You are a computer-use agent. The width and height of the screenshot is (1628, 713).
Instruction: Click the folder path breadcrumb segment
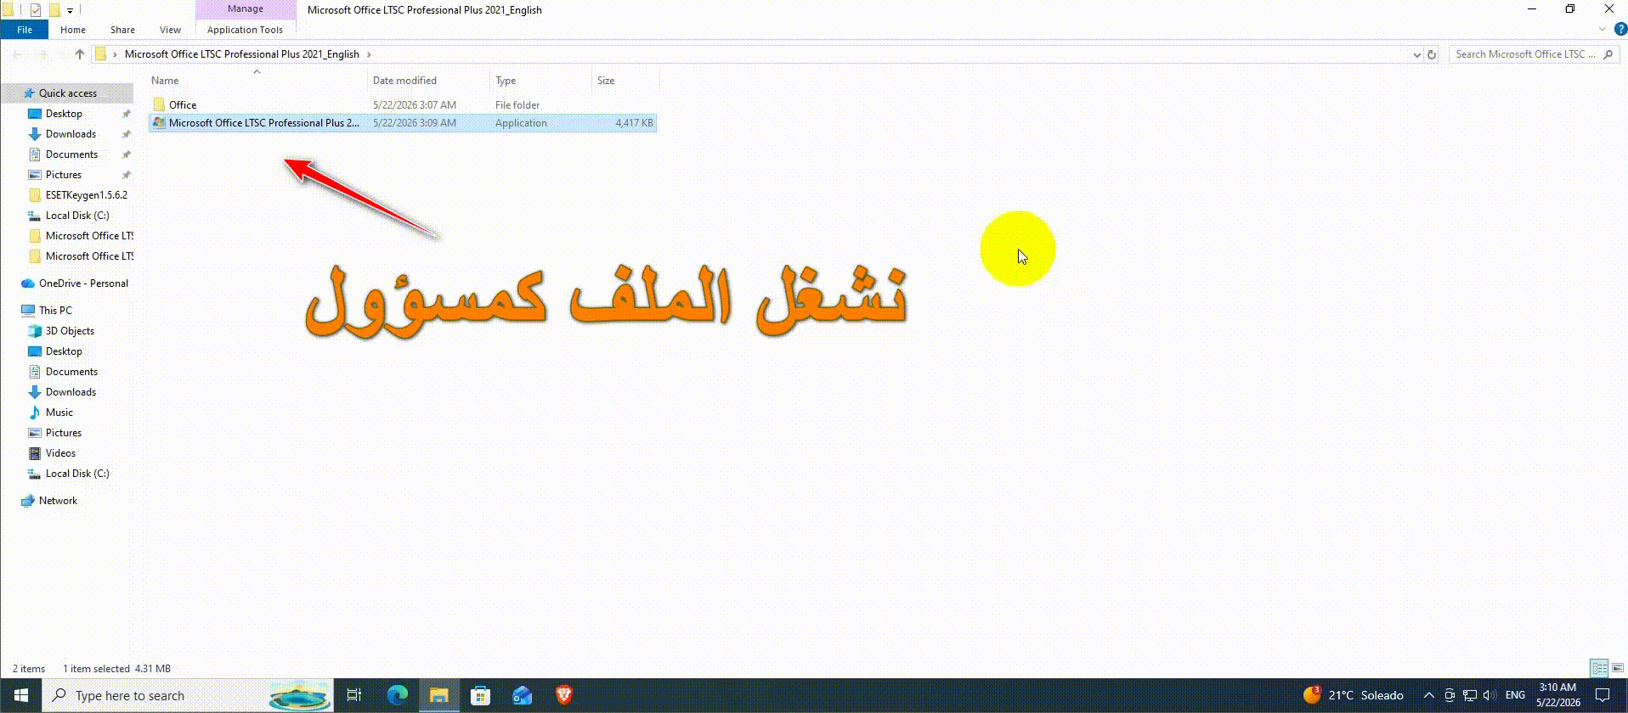click(x=241, y=54)
